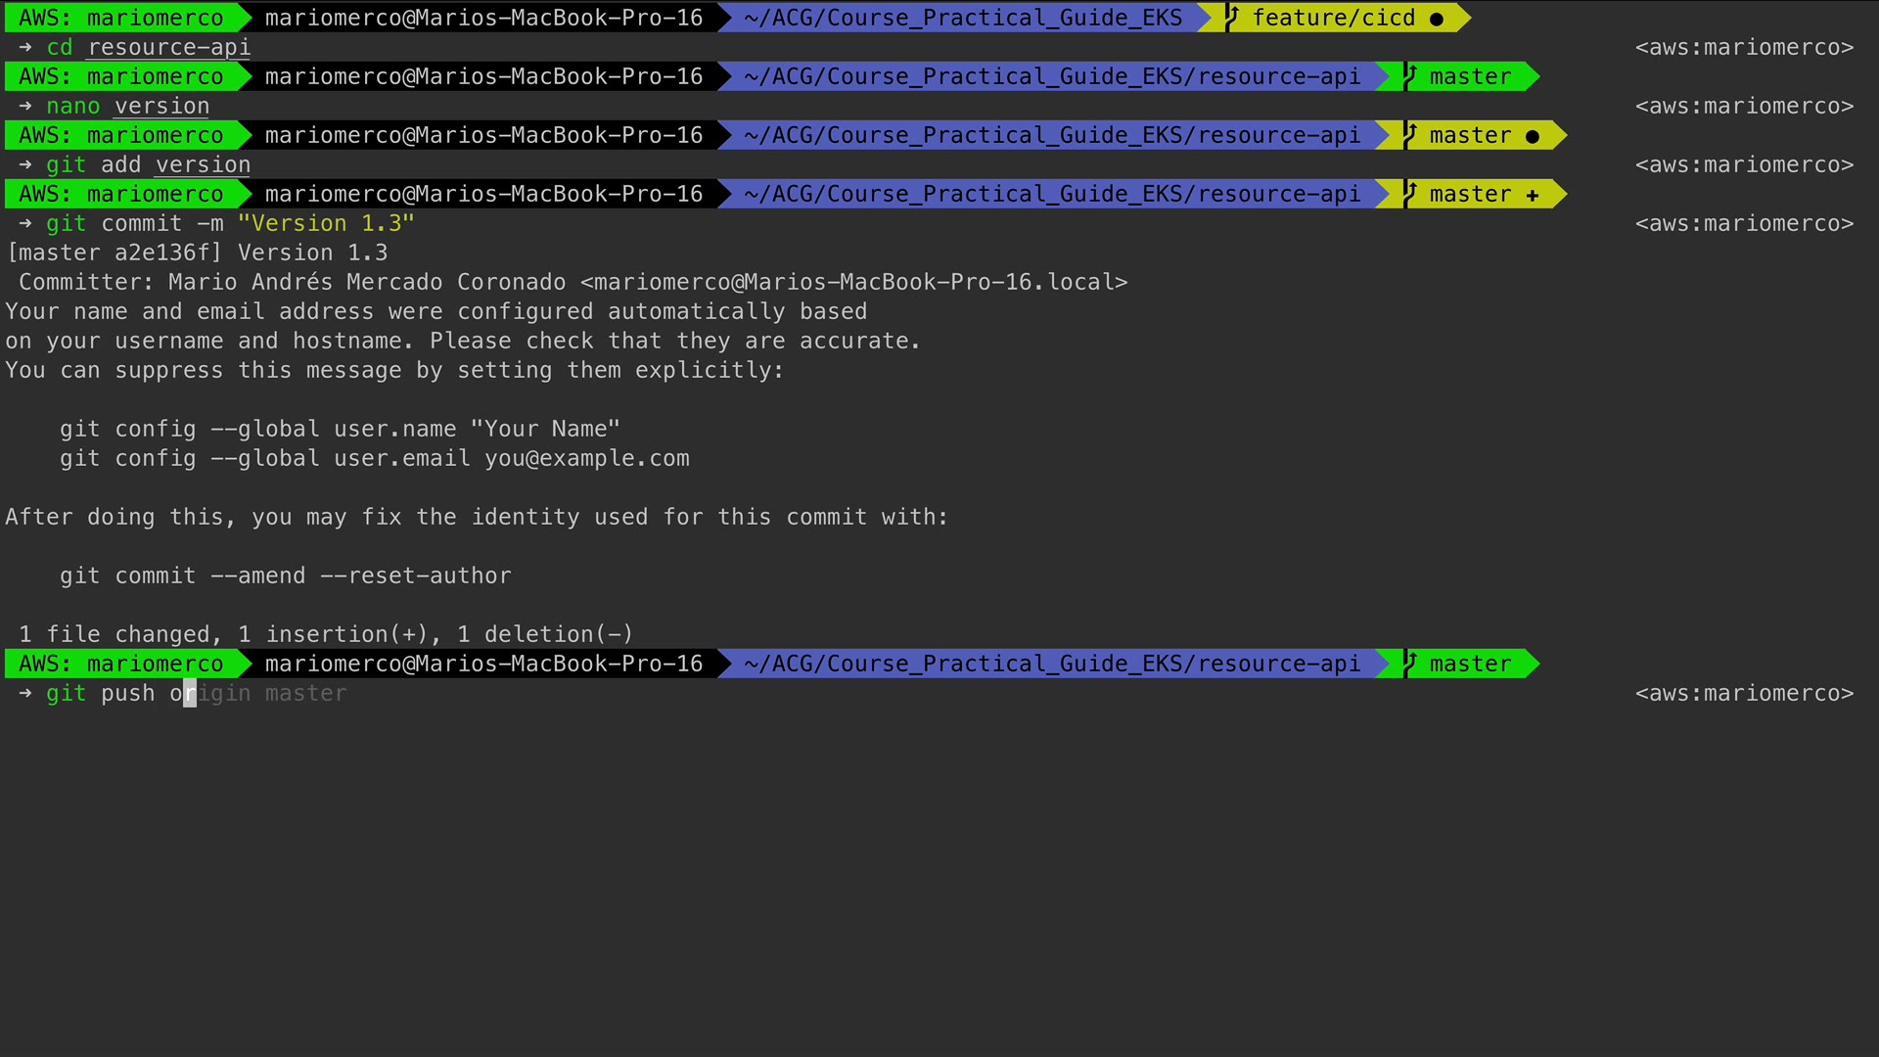This screenshot has width=1879, height=1057.
Task: Click the grey 'origin master' autosuggestion text
Action: coord(273,693)
